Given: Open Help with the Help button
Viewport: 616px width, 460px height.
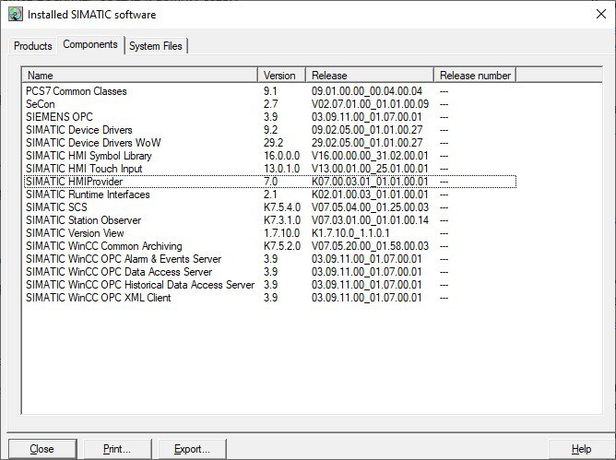Looking at the screenshot, I should (x=581, y=449).
